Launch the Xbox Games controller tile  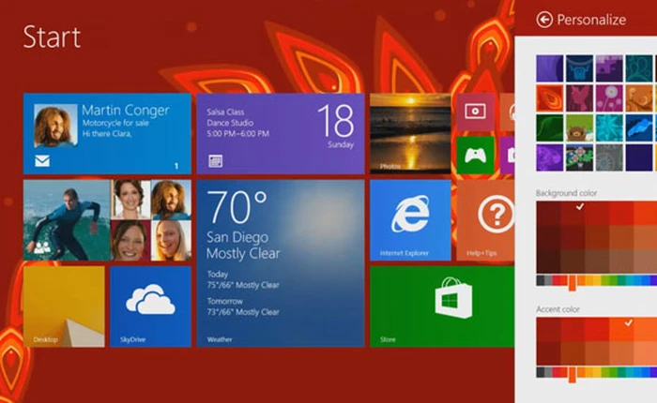coord(475,156)
